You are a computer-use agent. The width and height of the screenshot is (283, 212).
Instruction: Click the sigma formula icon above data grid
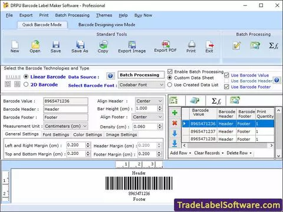[x=216, y=101]
